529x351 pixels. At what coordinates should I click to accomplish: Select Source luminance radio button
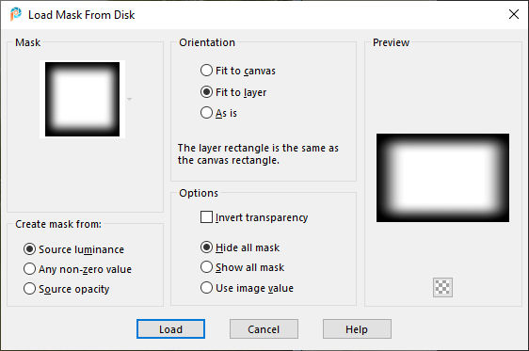coord(73,249)
